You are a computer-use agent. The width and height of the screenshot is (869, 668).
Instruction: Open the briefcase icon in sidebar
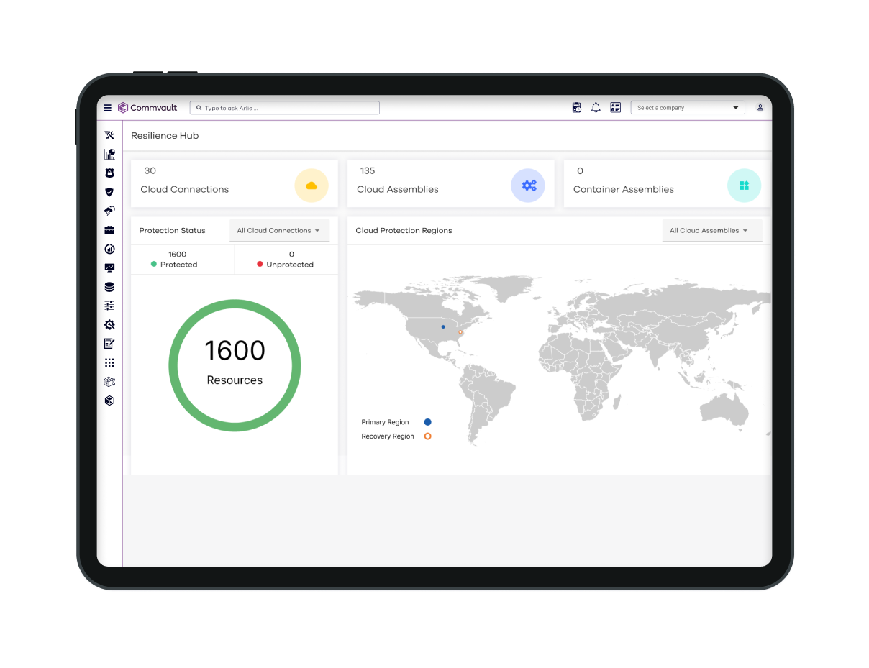point(109,230)
